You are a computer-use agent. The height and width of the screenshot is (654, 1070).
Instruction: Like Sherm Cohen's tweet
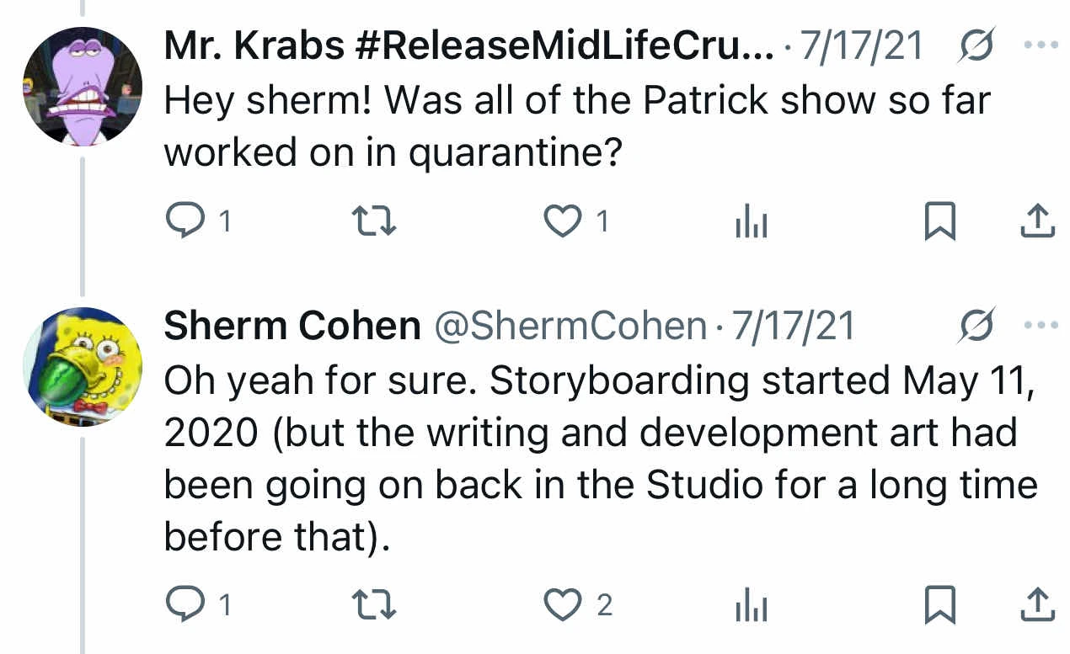click(562, 605)
